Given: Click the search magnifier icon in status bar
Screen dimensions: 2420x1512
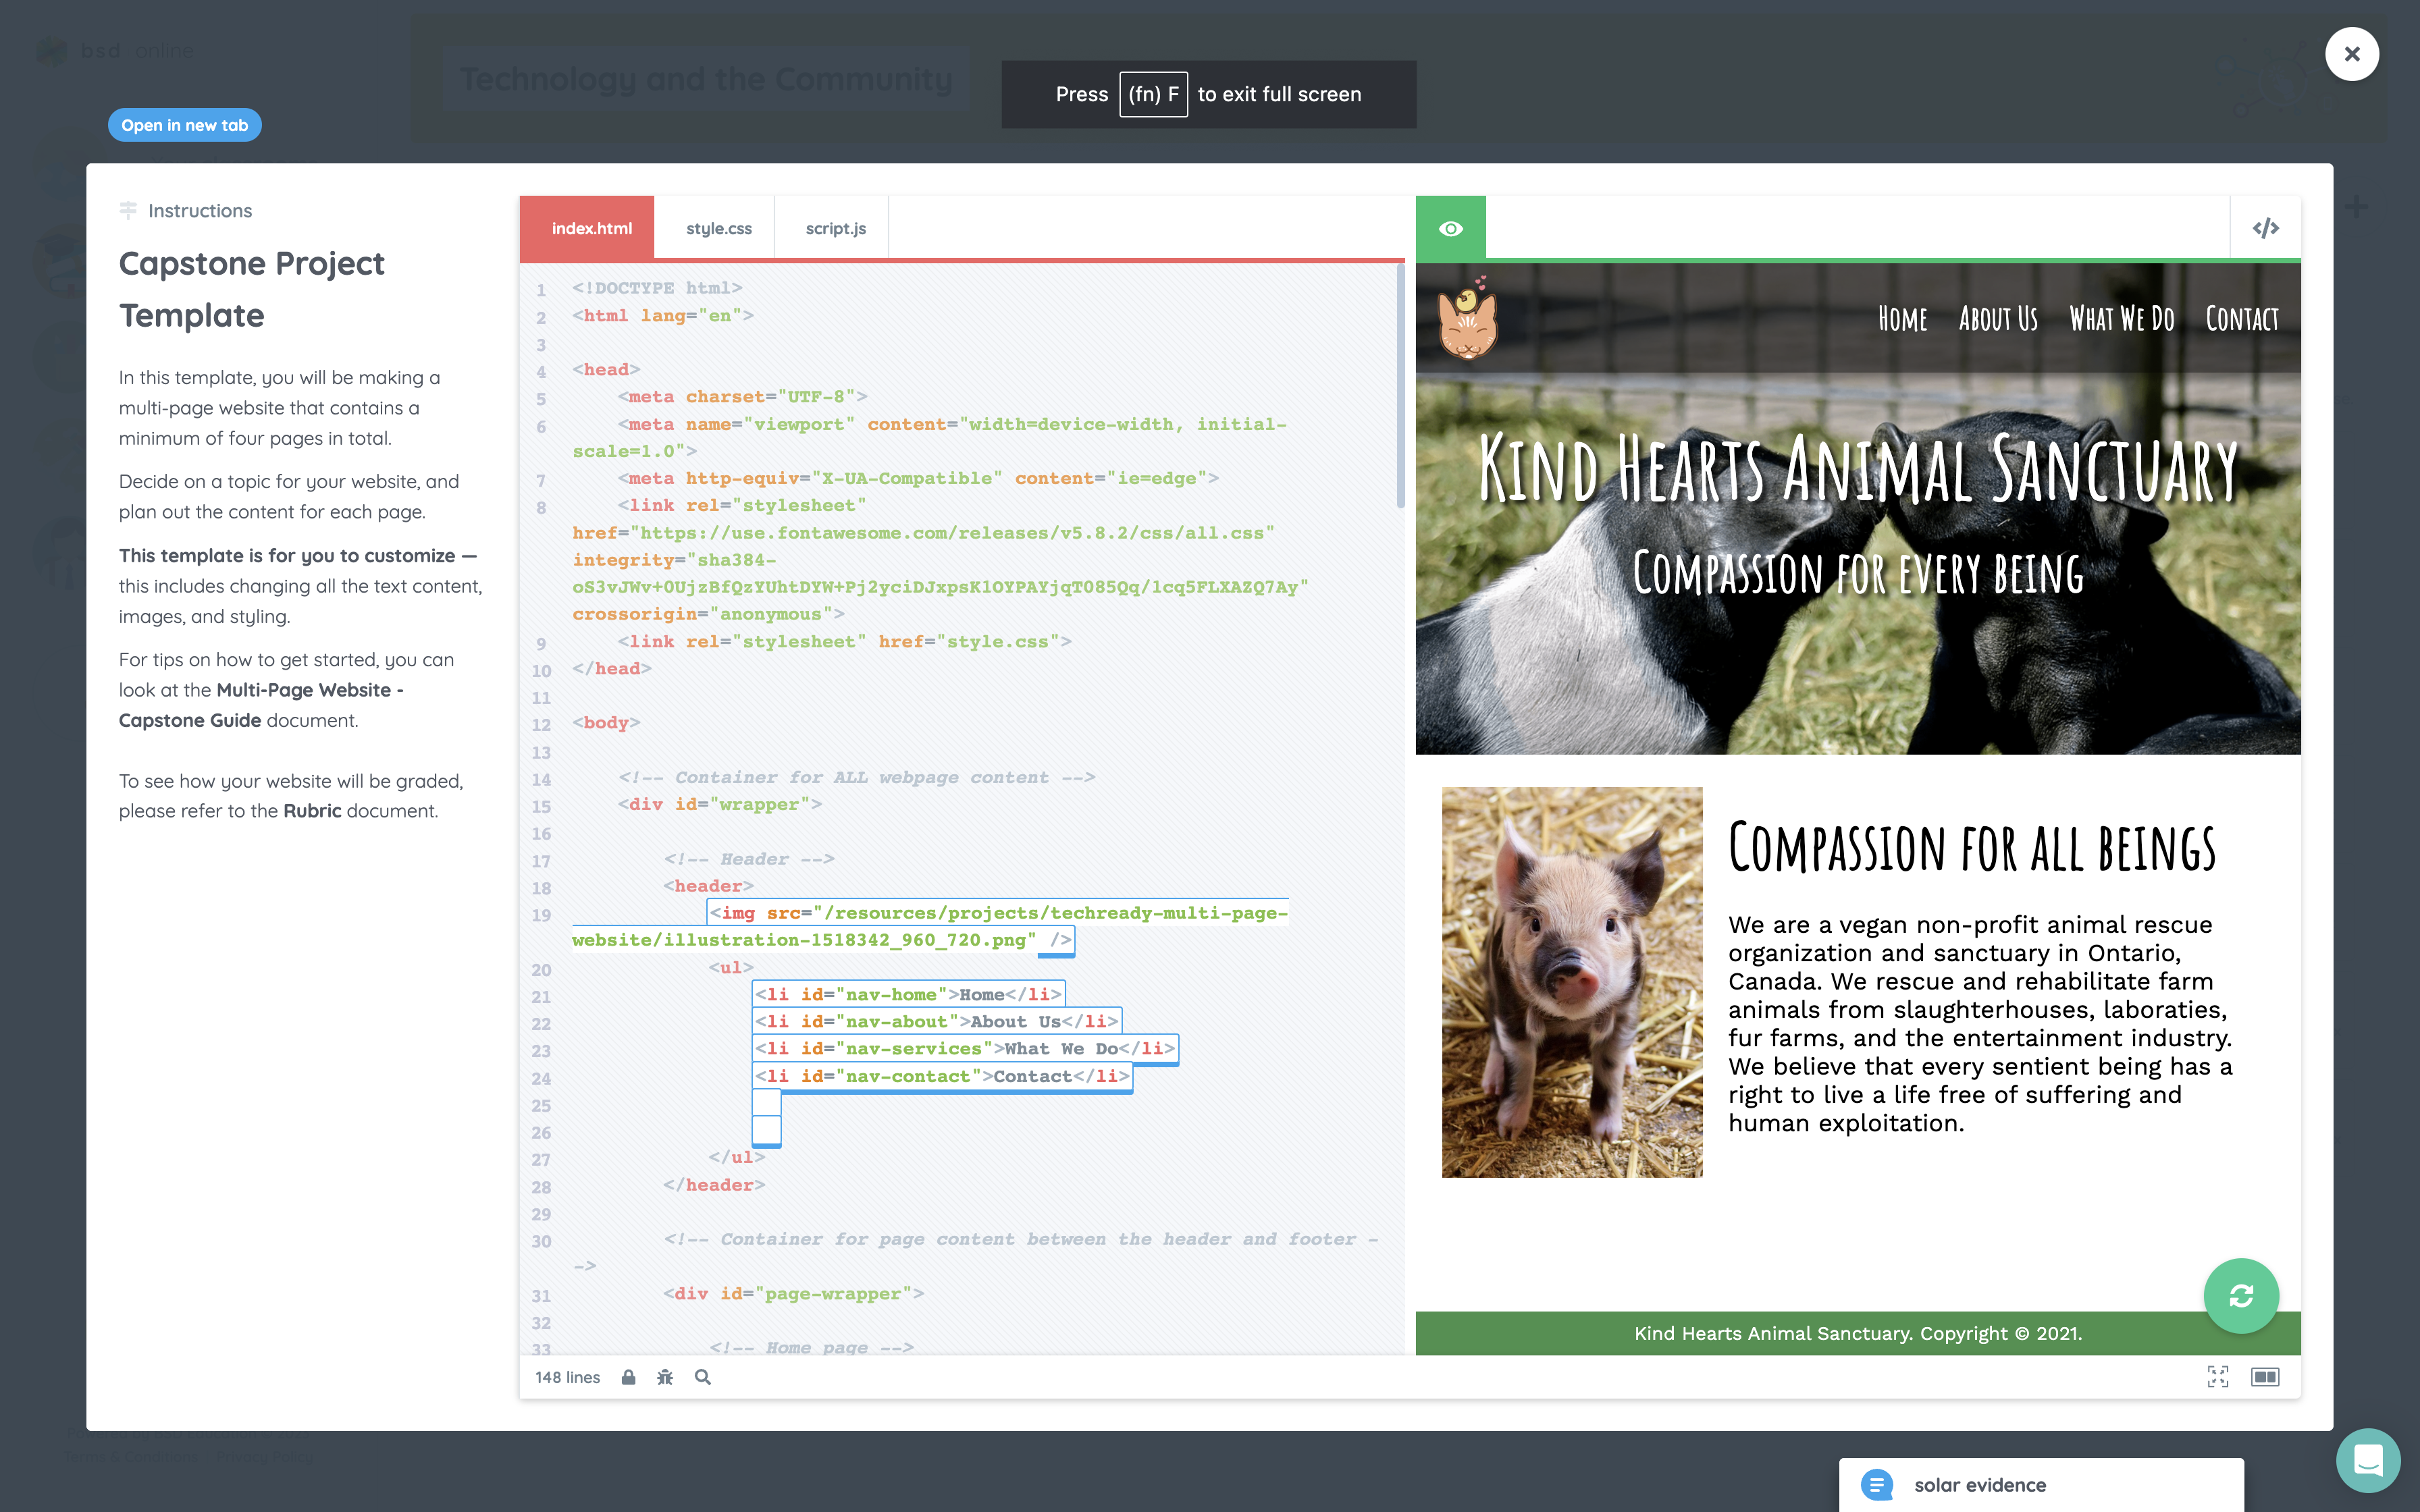Looking at the screenshot, I should 702,1376.
